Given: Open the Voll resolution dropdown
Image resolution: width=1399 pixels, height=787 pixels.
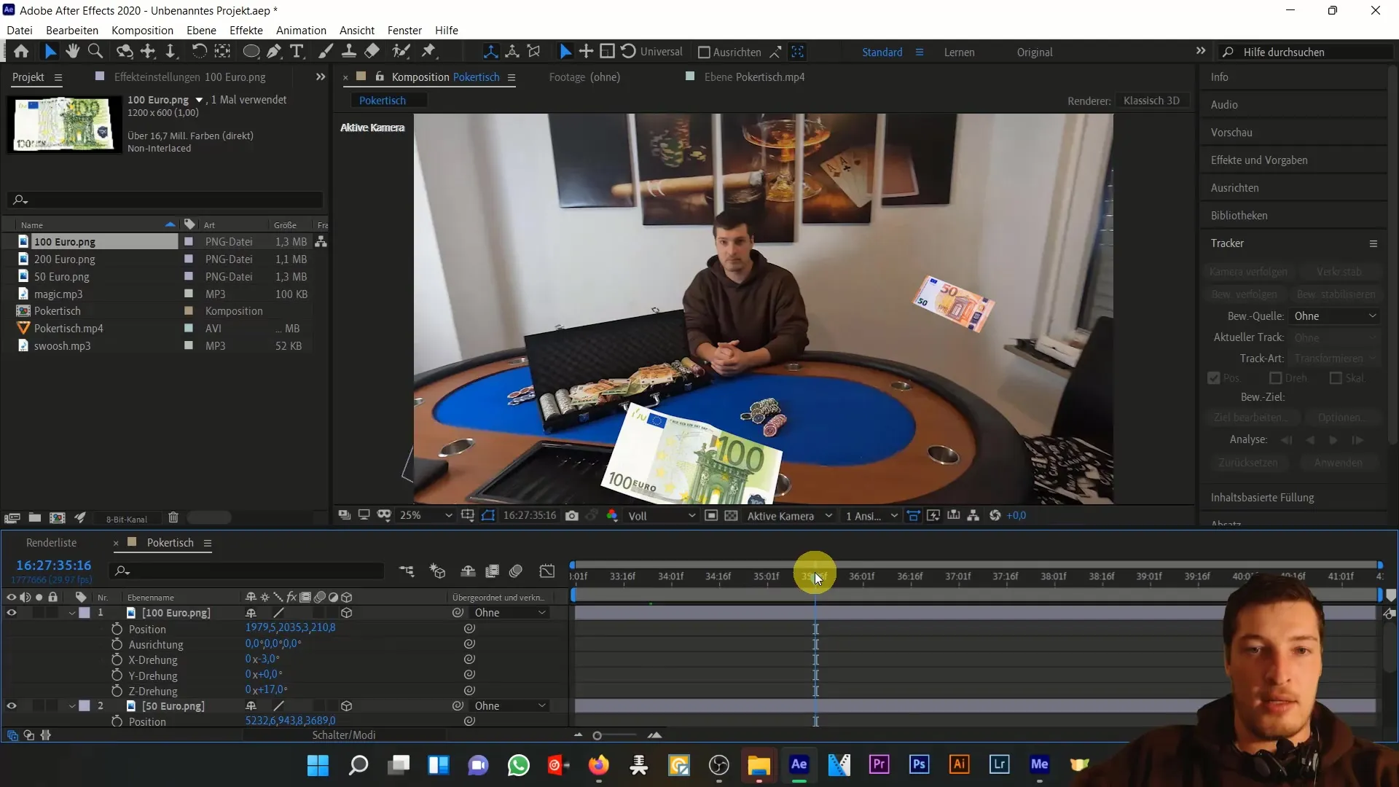Looking at the screenshot, I should (662, 516).
